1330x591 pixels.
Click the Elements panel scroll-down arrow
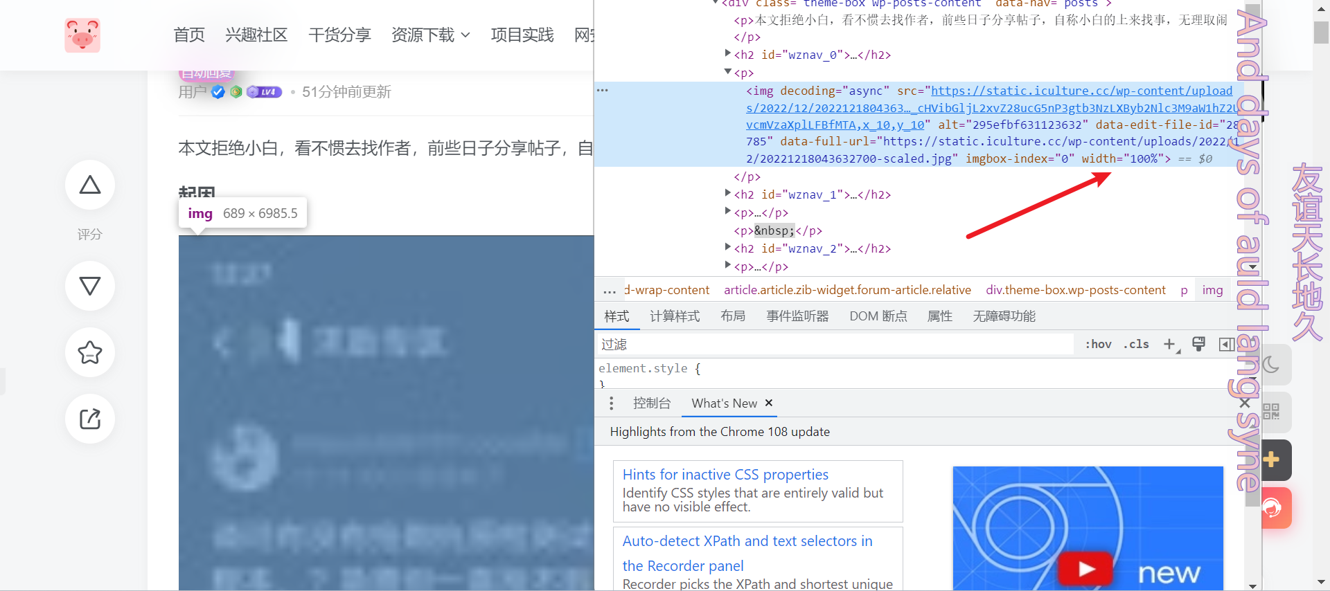tap(1252, 267)
